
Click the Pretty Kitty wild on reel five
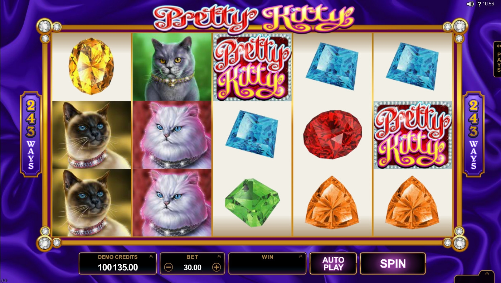pyautogui.click(x=413, y=135)
